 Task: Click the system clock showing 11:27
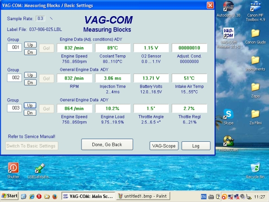point(260,197)
